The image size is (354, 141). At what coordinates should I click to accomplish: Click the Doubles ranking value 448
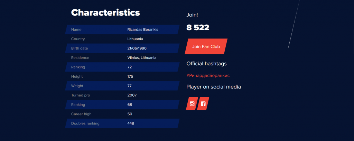(131, 123)
